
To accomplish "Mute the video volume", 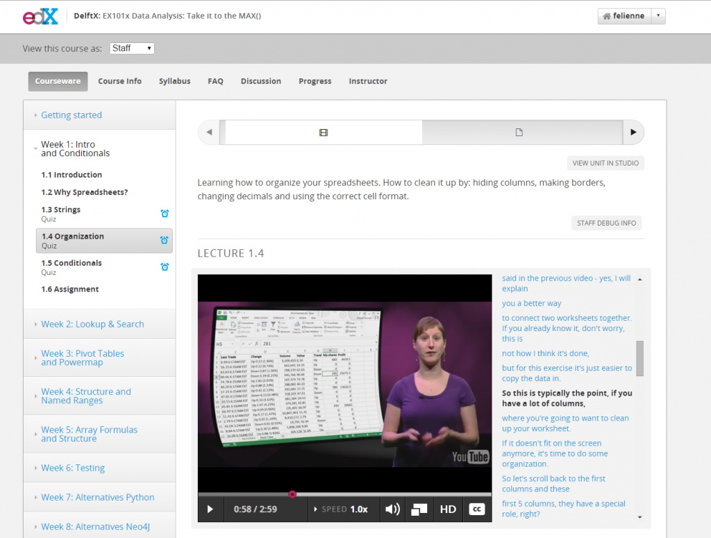I will pos(392,510).
